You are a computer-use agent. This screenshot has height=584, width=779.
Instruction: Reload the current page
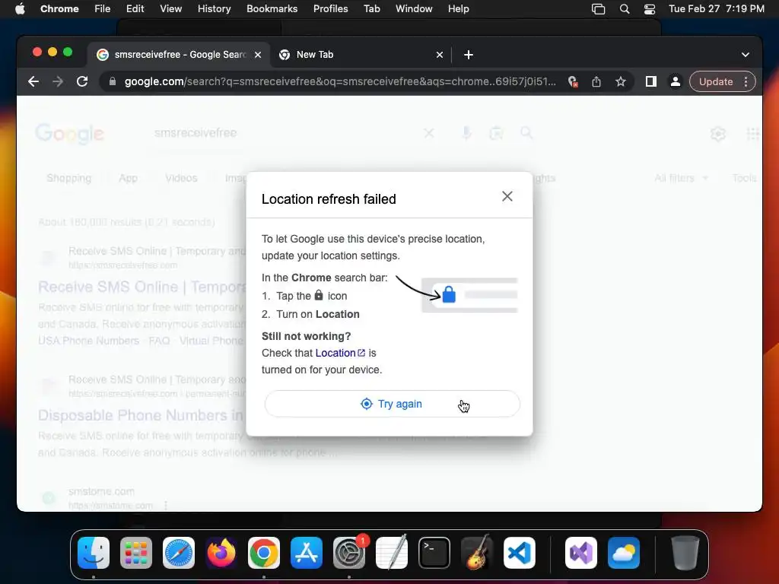82,81
